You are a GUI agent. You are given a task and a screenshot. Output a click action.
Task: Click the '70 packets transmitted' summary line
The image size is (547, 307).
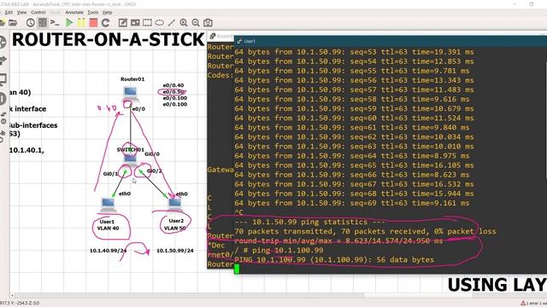click(x=365, y=231)
